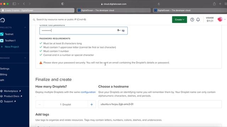Viewport: 227px width, 127px height.
Task: Click the New Project plus icon
Action: [2, 47]
